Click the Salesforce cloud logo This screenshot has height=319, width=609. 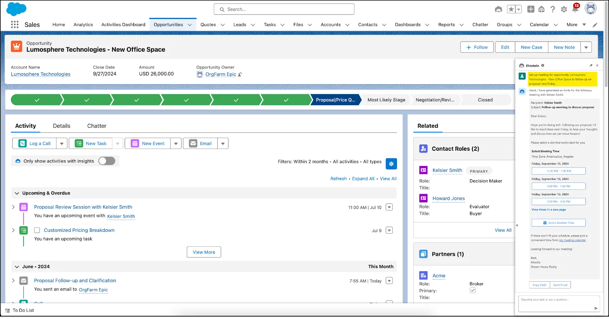(x=16, y=9)
